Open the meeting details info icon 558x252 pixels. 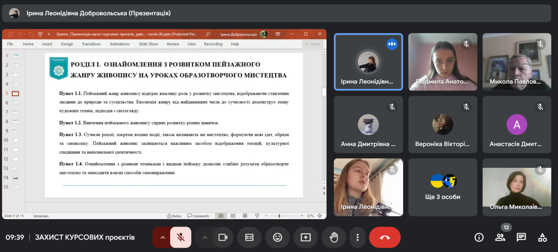[479, 237]
